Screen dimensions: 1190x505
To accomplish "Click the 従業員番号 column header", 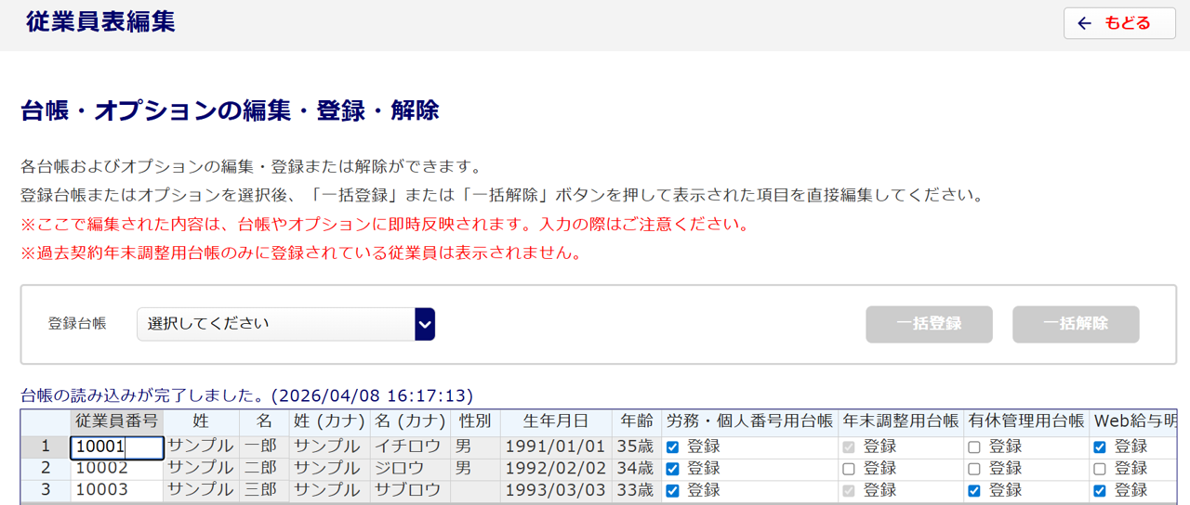I will pos(117,421).
